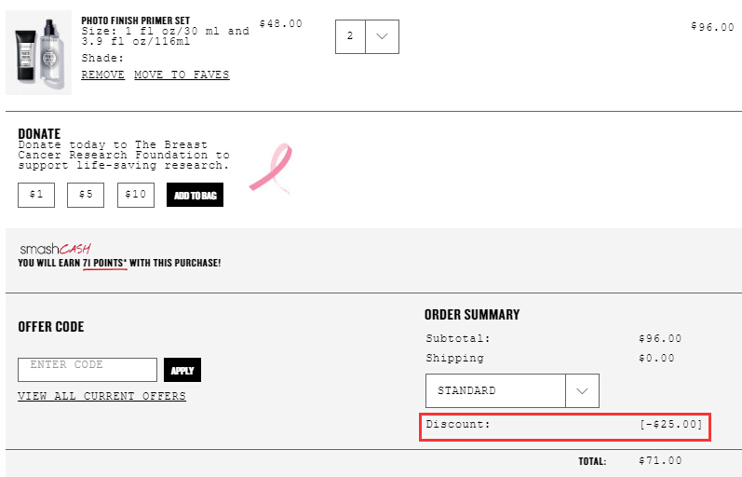Click the Enter Code input field
The width and height of the screenshot is (742, 477).
tap(88, 370)
